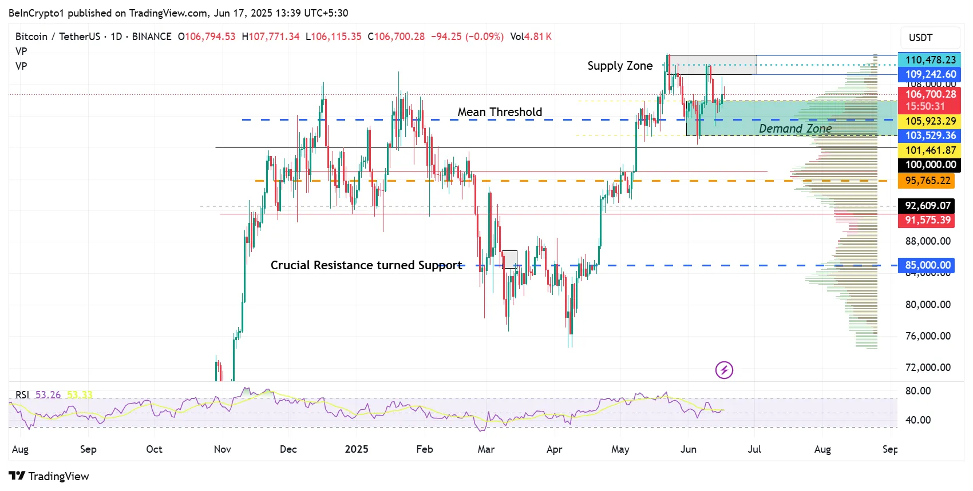Select the red 106,700.28 current price label
Image resolution: width=973 pixels, height=491 pixels.
pos(930,94)
